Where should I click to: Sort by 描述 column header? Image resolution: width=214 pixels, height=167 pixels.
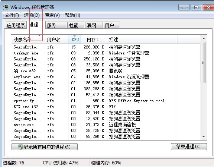click(x=142, y=40)
